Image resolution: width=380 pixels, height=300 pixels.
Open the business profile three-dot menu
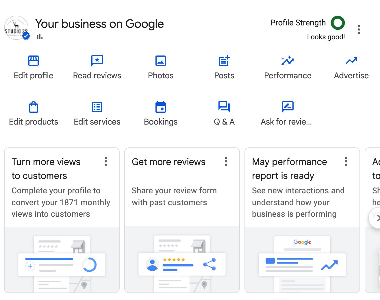(x=359, y=29)
